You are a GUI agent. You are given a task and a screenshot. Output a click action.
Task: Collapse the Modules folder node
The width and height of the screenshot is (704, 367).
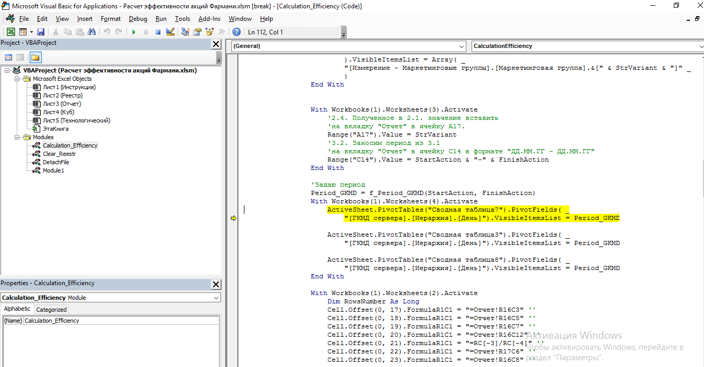[17, 137]
